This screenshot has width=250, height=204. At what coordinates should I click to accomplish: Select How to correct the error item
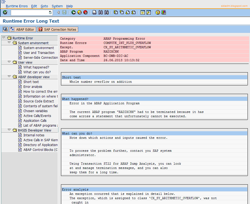click(x=40, y=91)
